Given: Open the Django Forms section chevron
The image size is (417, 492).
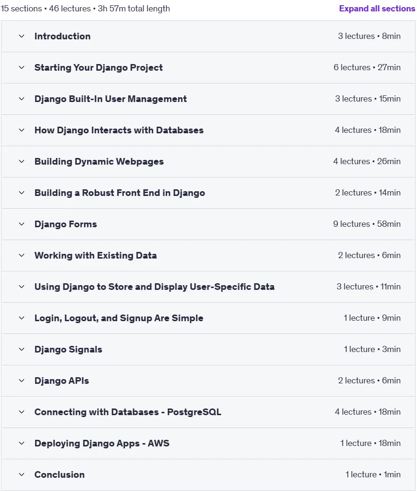Looking at the screenshot, I should 22,224.
